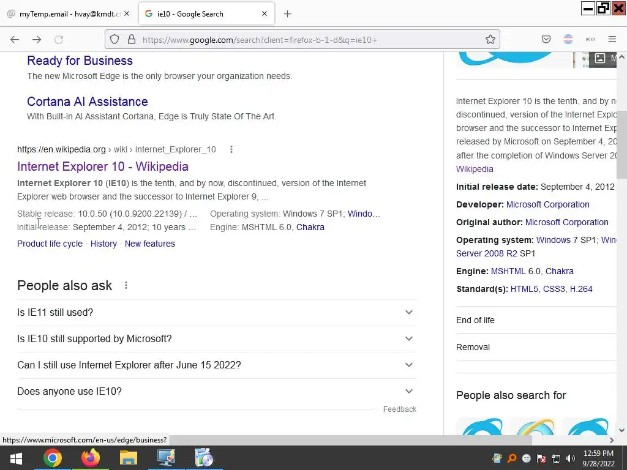Open the taskbar clock and date

tap(598, 458)
